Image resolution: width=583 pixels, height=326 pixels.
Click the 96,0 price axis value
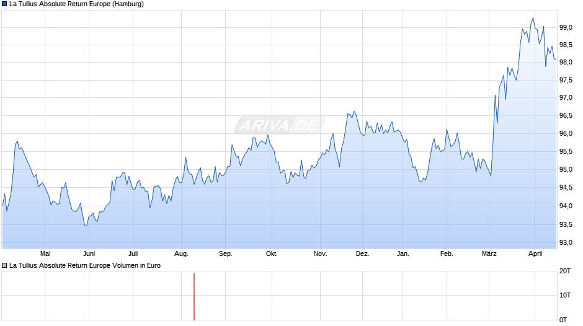(566, 133)
